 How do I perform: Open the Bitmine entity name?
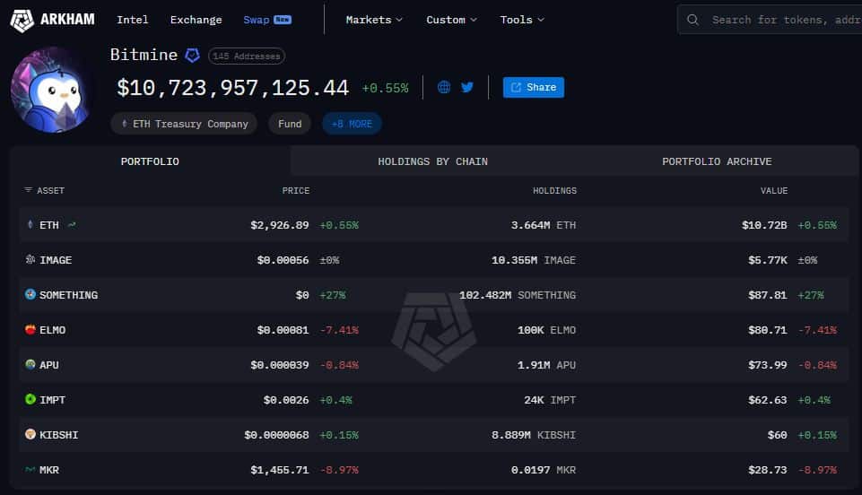(x=144, y=55)
